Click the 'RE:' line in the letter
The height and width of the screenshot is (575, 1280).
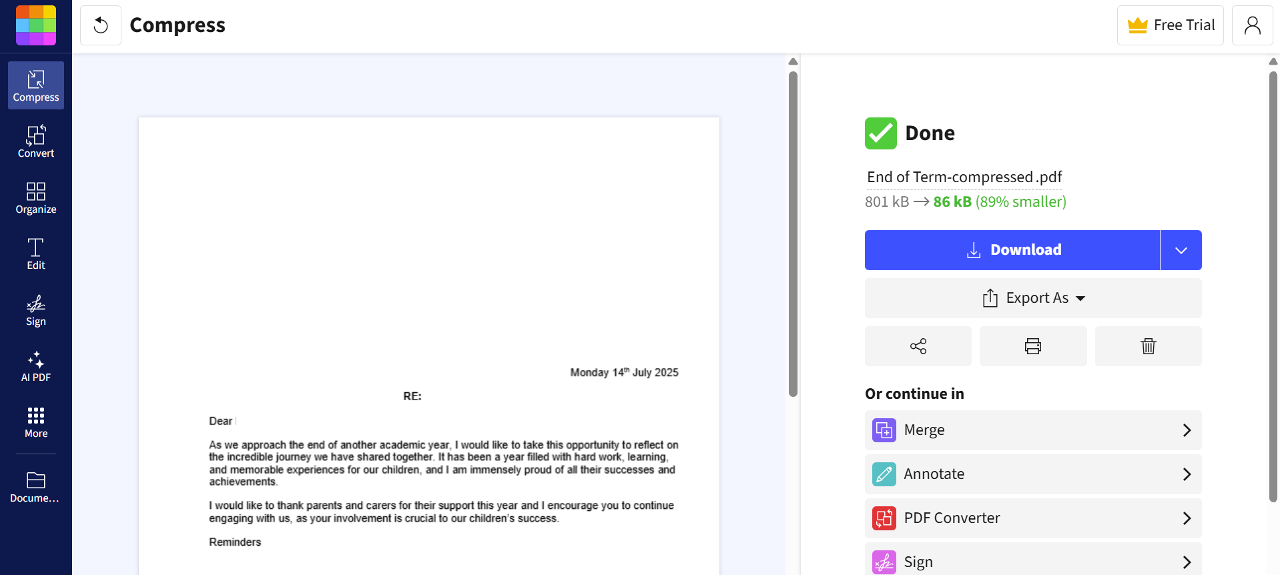tap(412, 396)
